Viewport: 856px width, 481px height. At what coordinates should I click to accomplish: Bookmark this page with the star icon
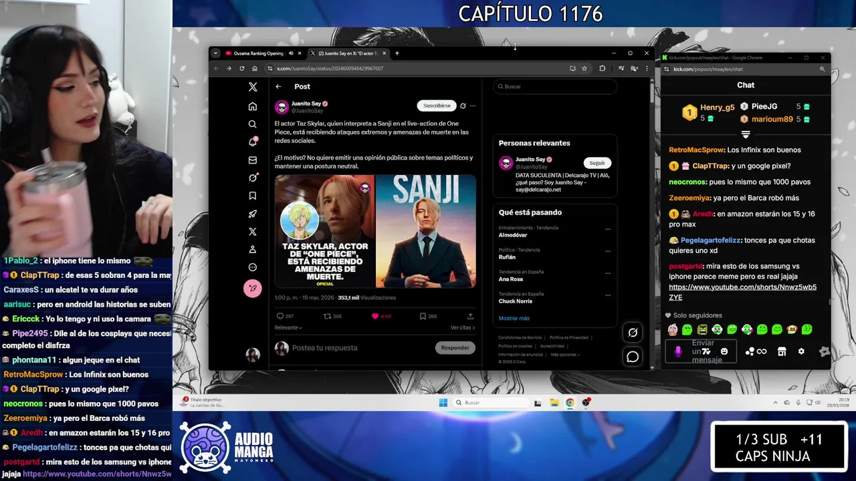[584, 68]
